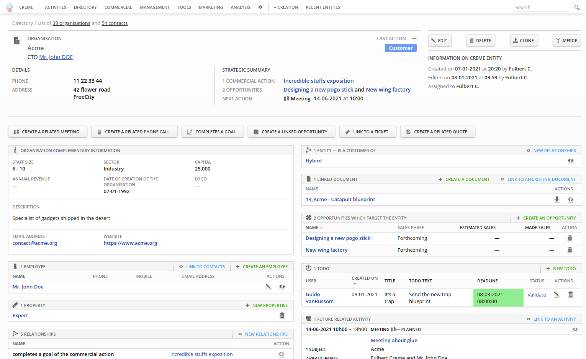
Task: Validate the todo status
Action: click(x=537, y=295)
